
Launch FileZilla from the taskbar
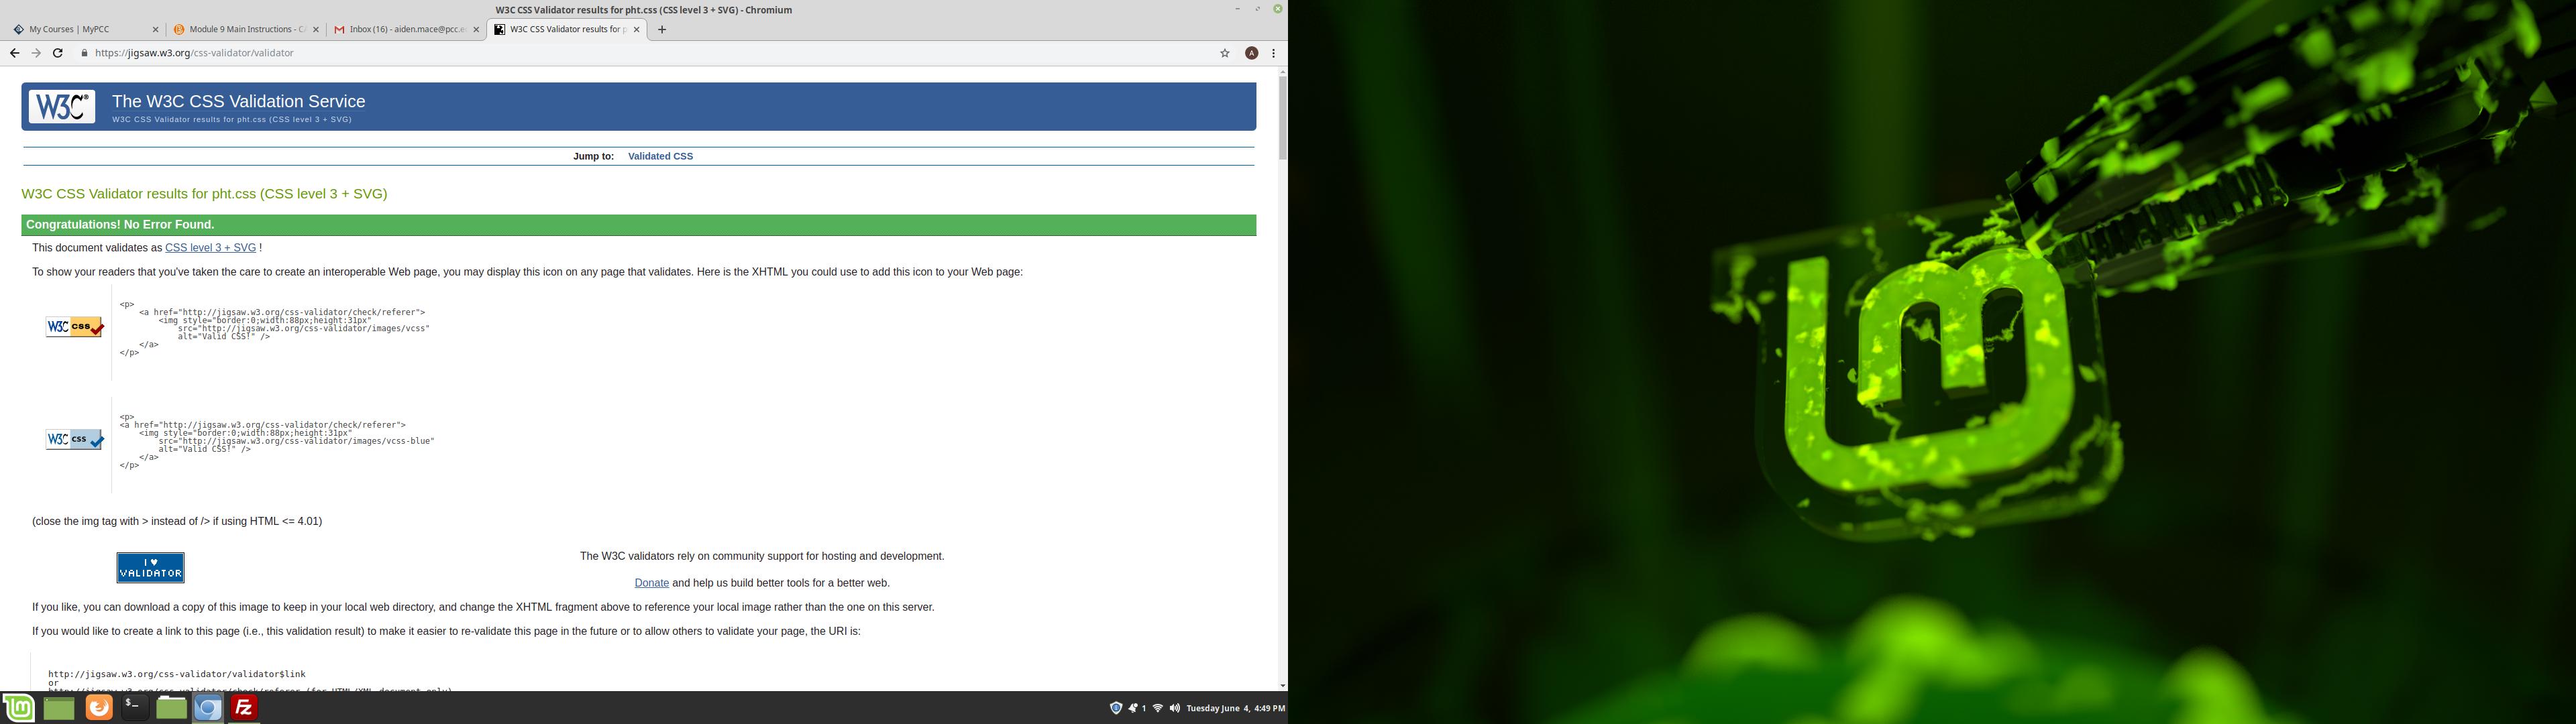point(244,708)
